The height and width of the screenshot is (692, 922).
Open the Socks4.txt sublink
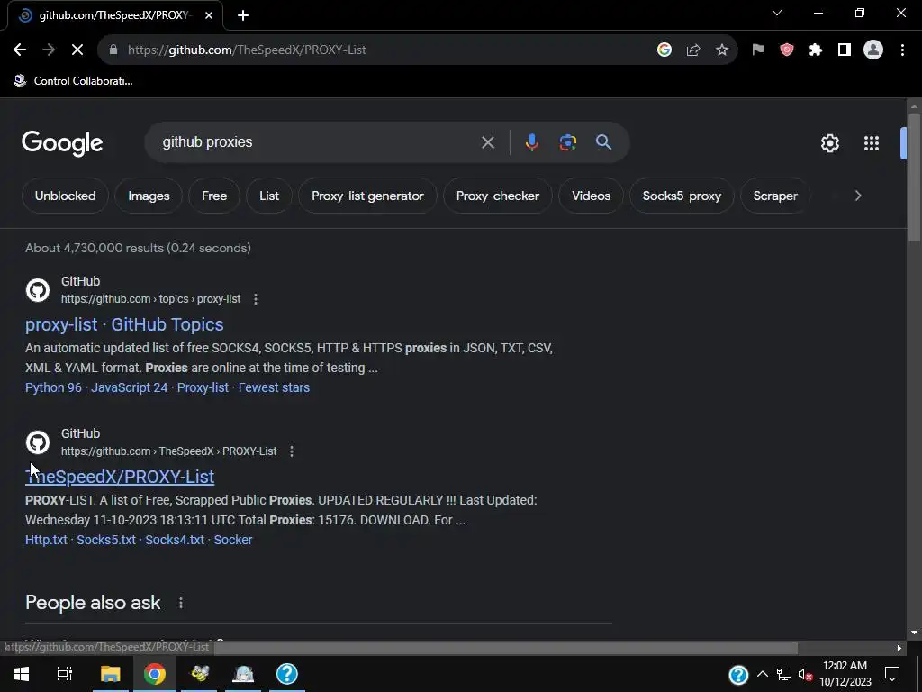tap(175, 541)
